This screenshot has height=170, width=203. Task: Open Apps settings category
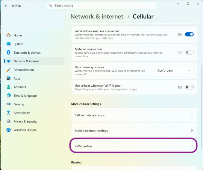click(34, 78)
